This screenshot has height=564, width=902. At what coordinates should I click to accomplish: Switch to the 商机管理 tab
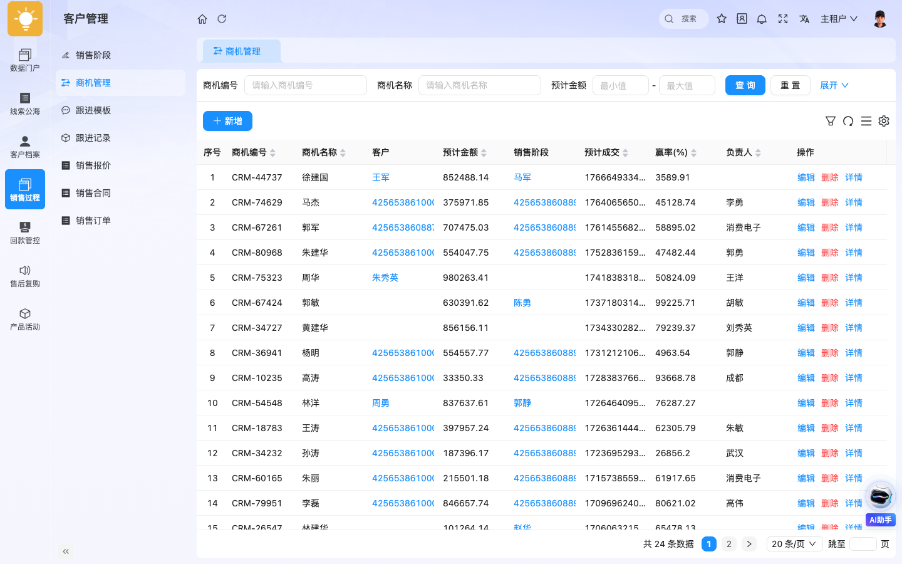tap(241, 51)
